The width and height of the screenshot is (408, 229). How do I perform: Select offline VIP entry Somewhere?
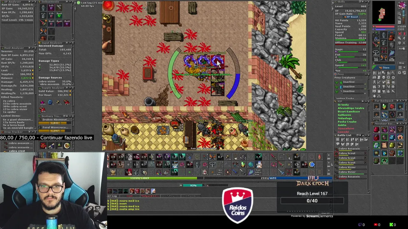[346, 128]
